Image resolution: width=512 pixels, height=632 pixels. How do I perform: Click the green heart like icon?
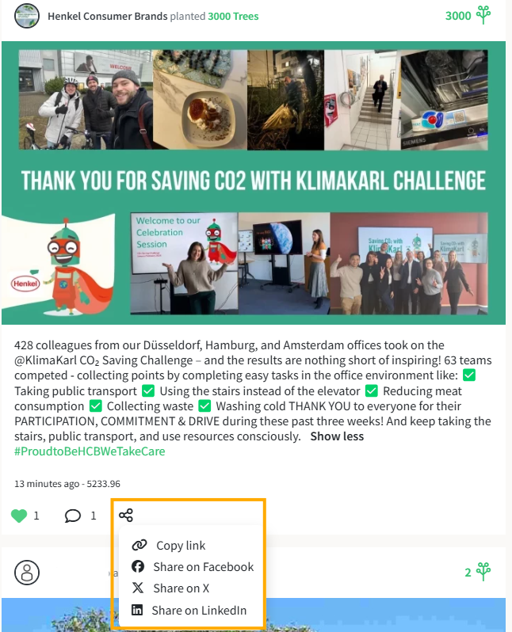click(x=19, y=516)
